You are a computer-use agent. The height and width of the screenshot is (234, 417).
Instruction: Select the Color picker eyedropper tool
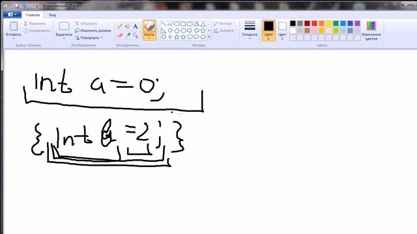click(128, 35)
